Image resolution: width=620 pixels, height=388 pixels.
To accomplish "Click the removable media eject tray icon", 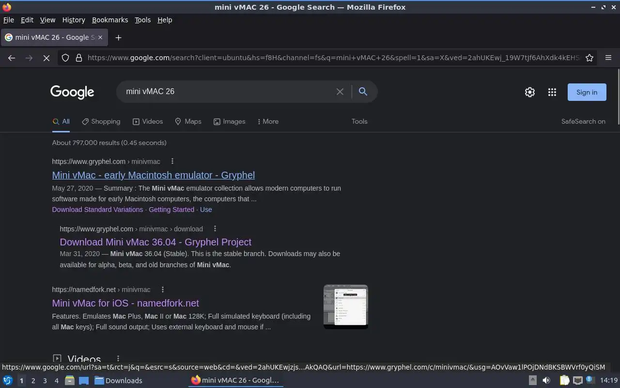I will [x=532, y=381].
